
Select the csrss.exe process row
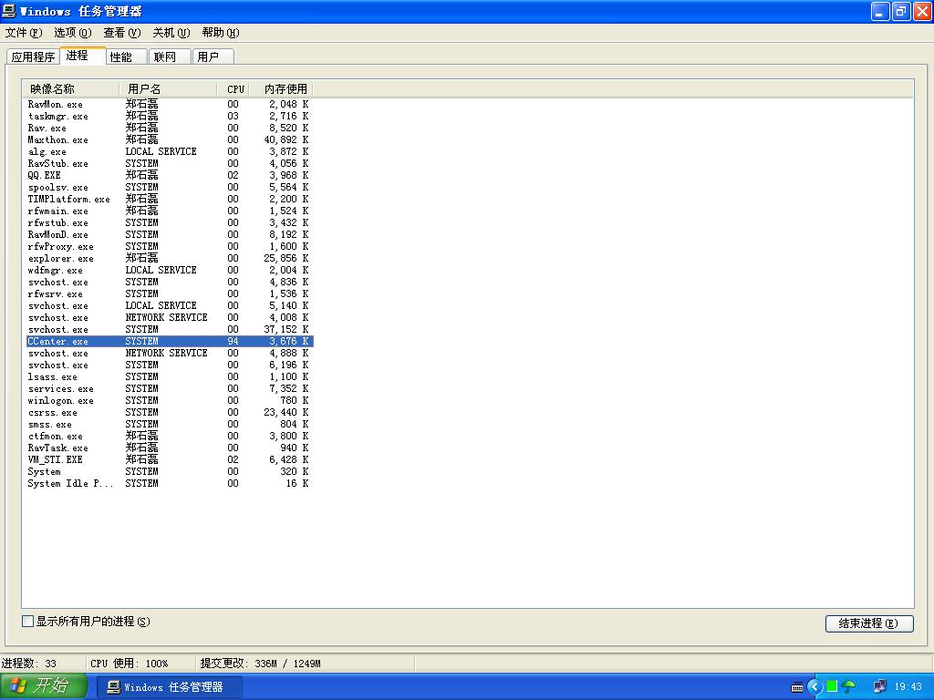169,413
